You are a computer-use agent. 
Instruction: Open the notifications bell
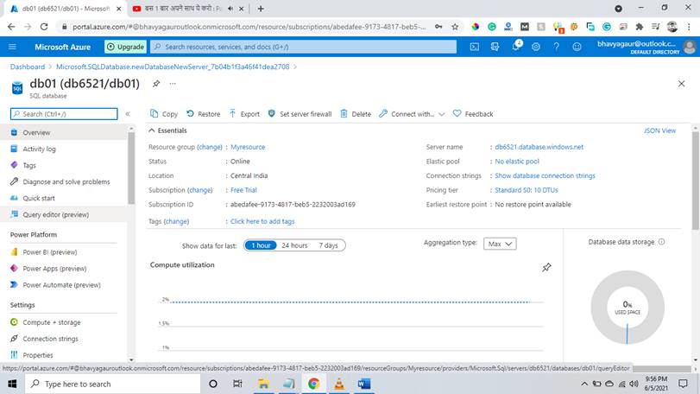(x=515, y=47)
